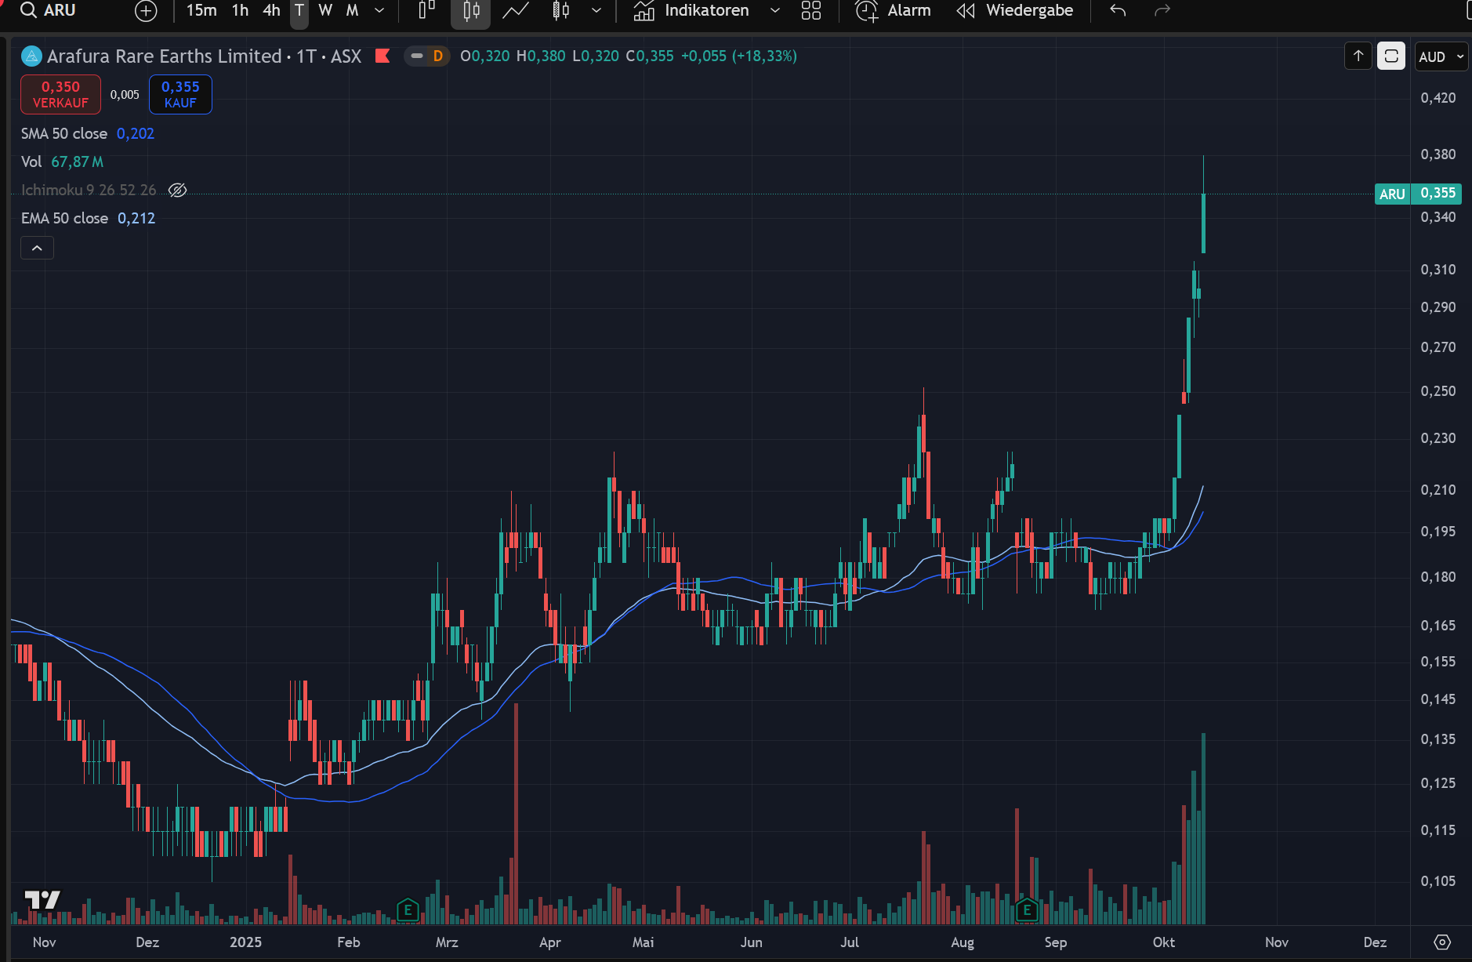Select the hollow candles chart style icon
1472x962 pixels.
point(561,10)
